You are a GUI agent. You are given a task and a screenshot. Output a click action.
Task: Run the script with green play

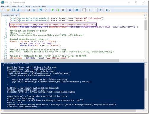coord(53,10)
